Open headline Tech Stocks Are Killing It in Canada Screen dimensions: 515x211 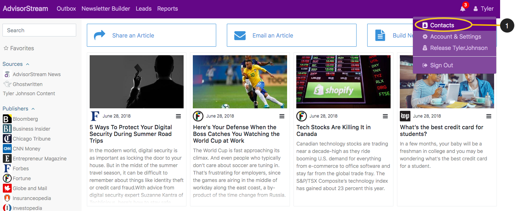coord(334,131)
